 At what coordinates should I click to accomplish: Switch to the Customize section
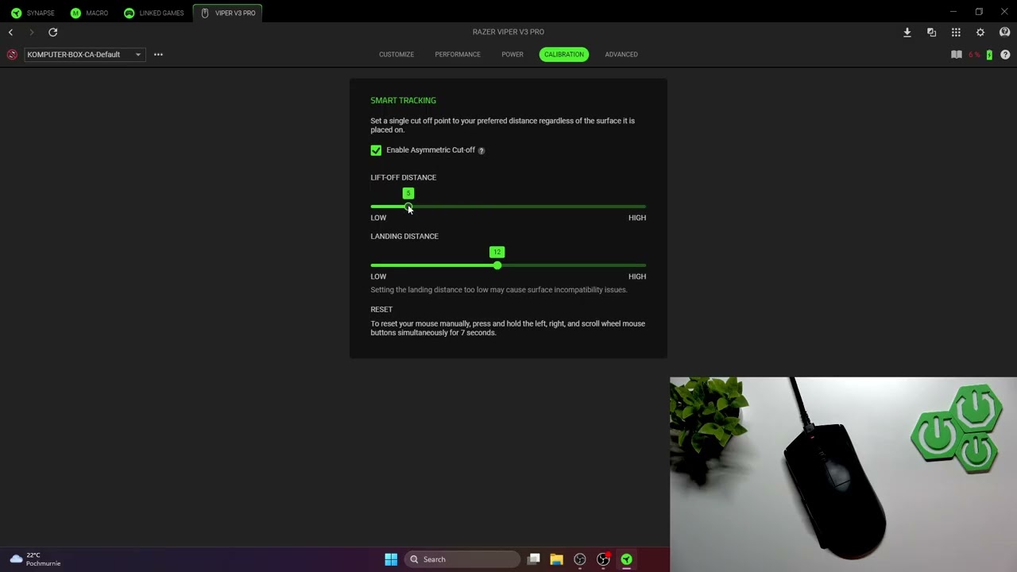(x=396, y=55)
